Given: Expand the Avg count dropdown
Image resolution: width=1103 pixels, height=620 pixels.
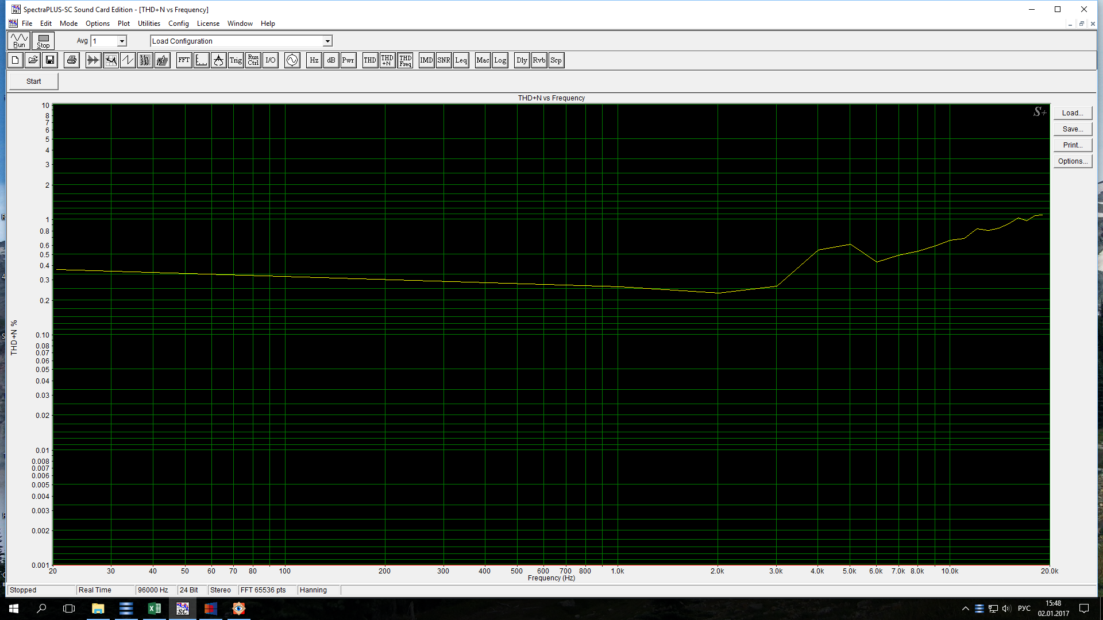Looking at the screenshot, I should 122,41.
